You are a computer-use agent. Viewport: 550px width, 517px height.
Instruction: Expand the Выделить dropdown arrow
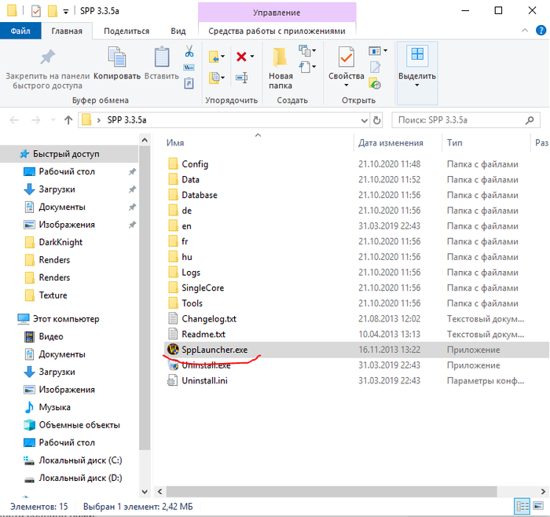pos(417,85)
